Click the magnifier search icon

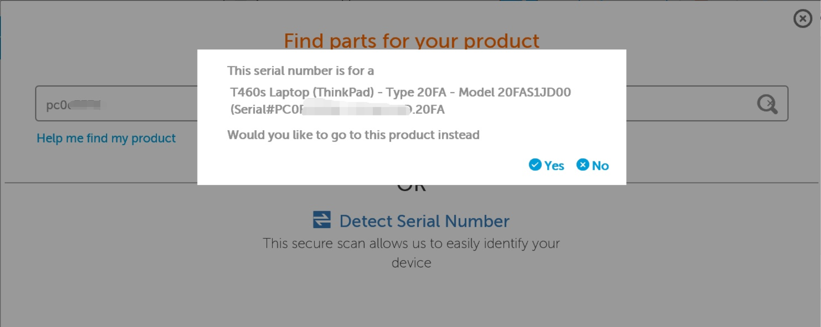[767, 104]
